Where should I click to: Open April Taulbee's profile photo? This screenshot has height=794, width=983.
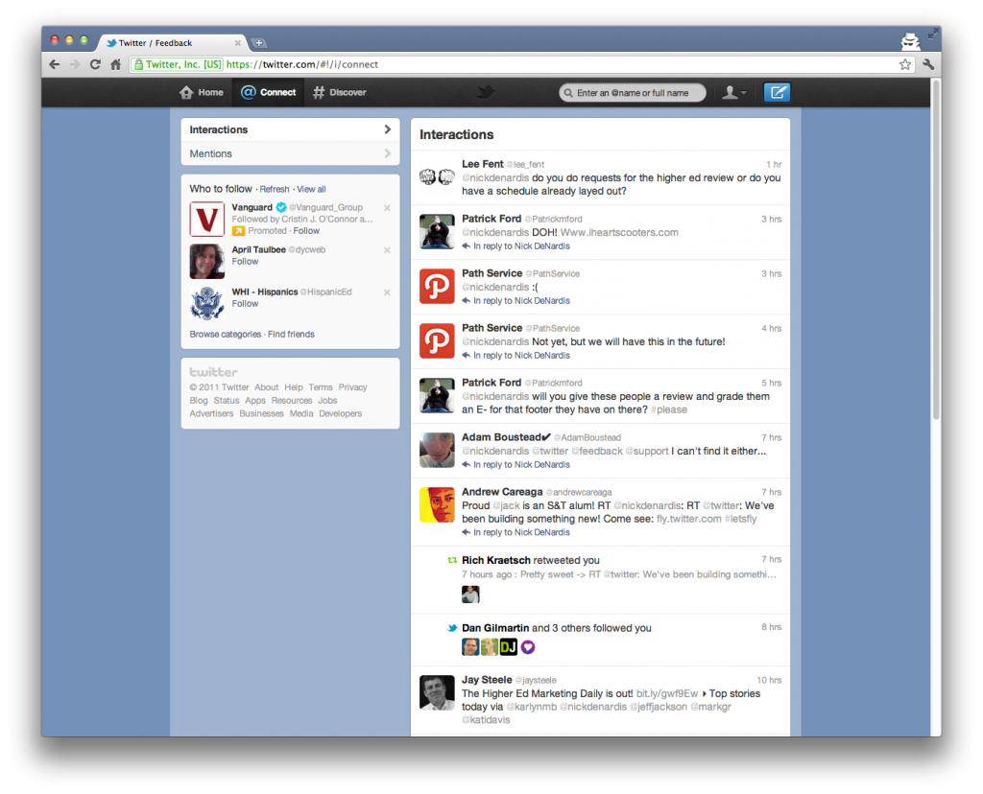tap(207, 261)
